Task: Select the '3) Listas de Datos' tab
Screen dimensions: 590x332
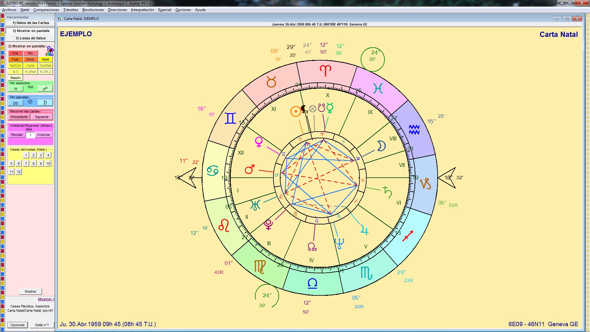Action: coord(30,38)
